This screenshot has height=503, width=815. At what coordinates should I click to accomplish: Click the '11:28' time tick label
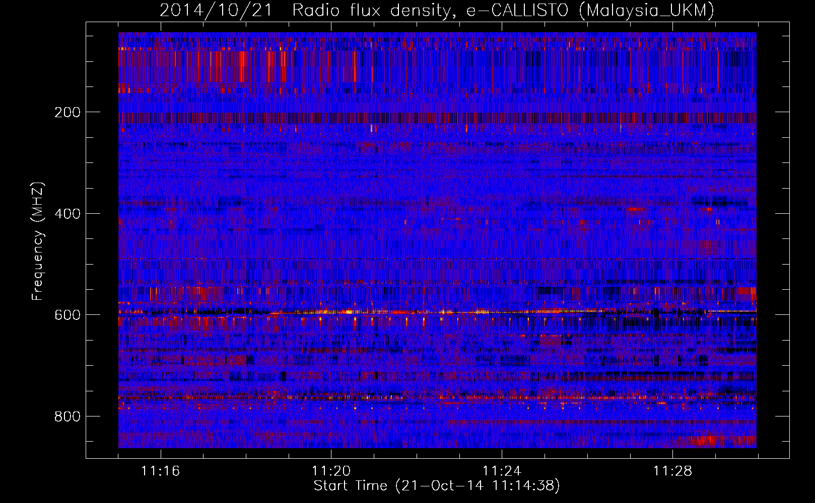673,471
